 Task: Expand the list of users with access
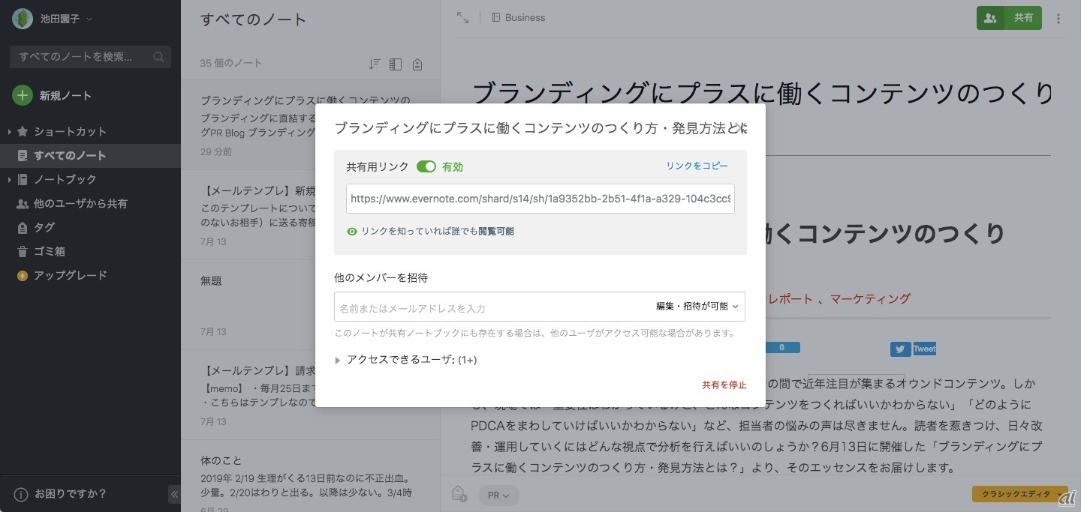click(x=338, y=360)
